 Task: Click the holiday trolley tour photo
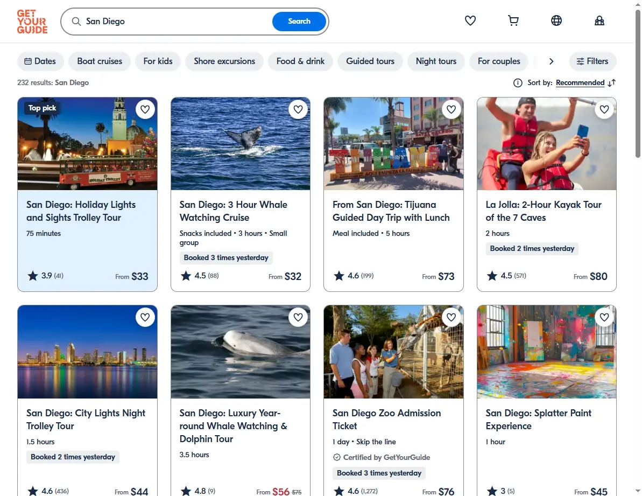point(87,144)
